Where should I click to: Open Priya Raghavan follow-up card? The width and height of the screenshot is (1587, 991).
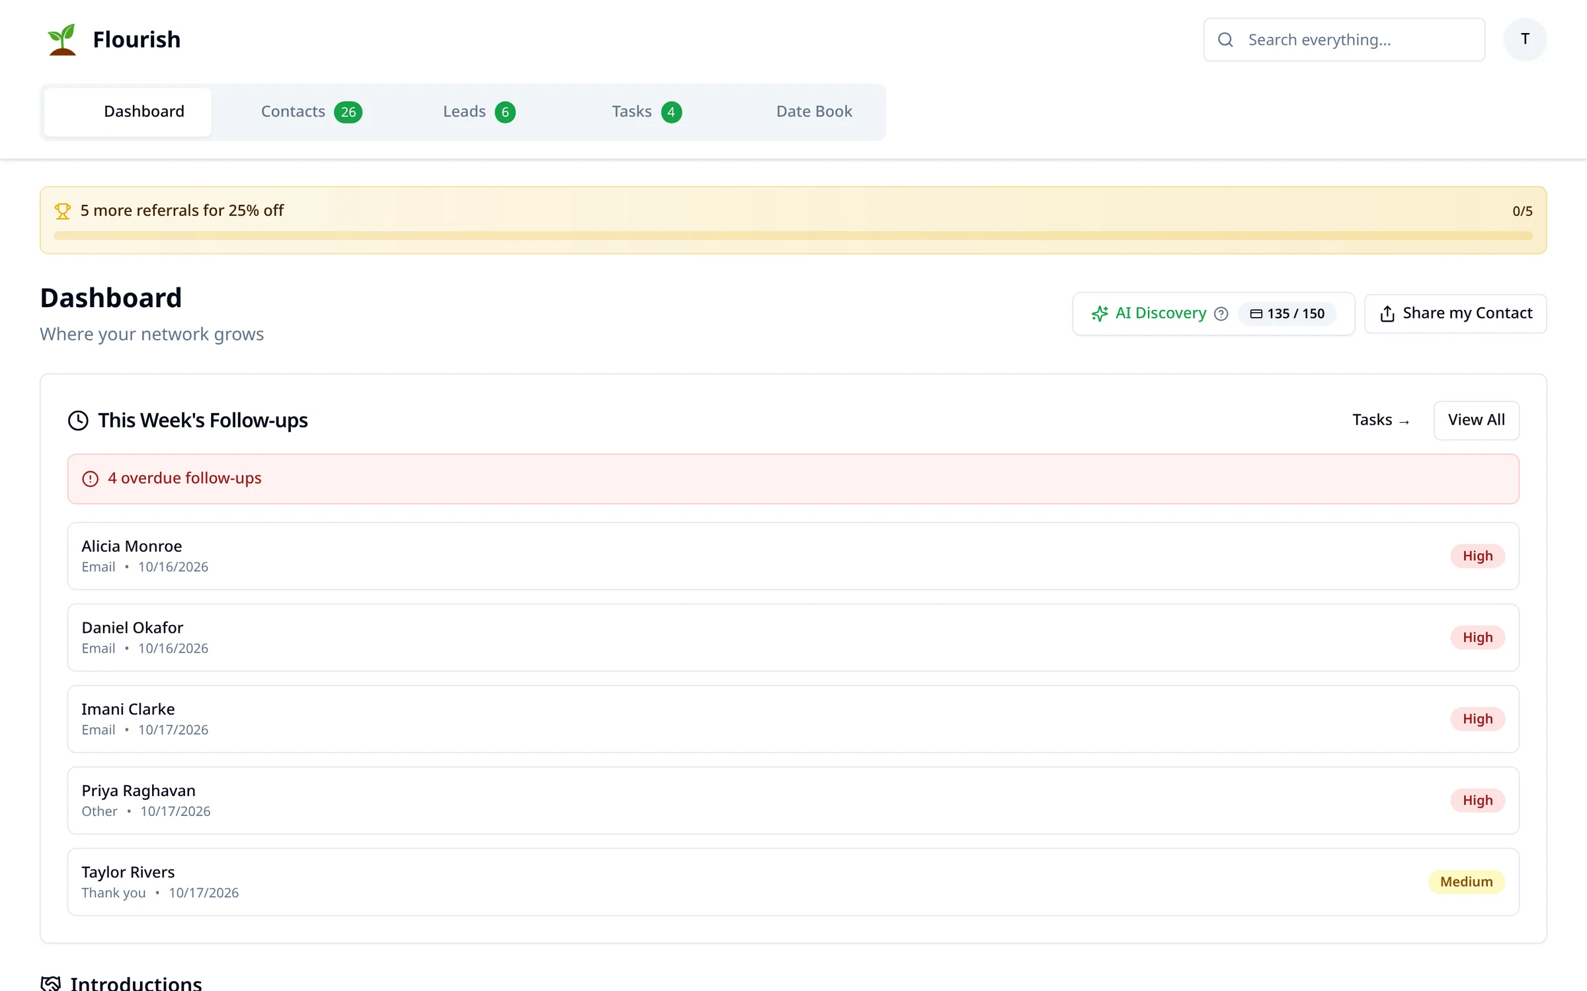(x=793, y=800)
